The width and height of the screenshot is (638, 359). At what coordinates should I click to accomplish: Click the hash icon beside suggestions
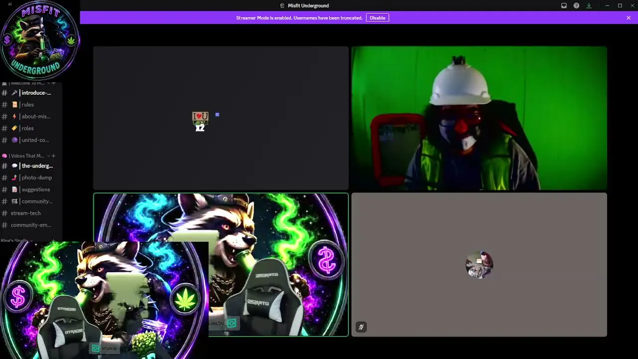pyautogui.click(x=4, y=189)
